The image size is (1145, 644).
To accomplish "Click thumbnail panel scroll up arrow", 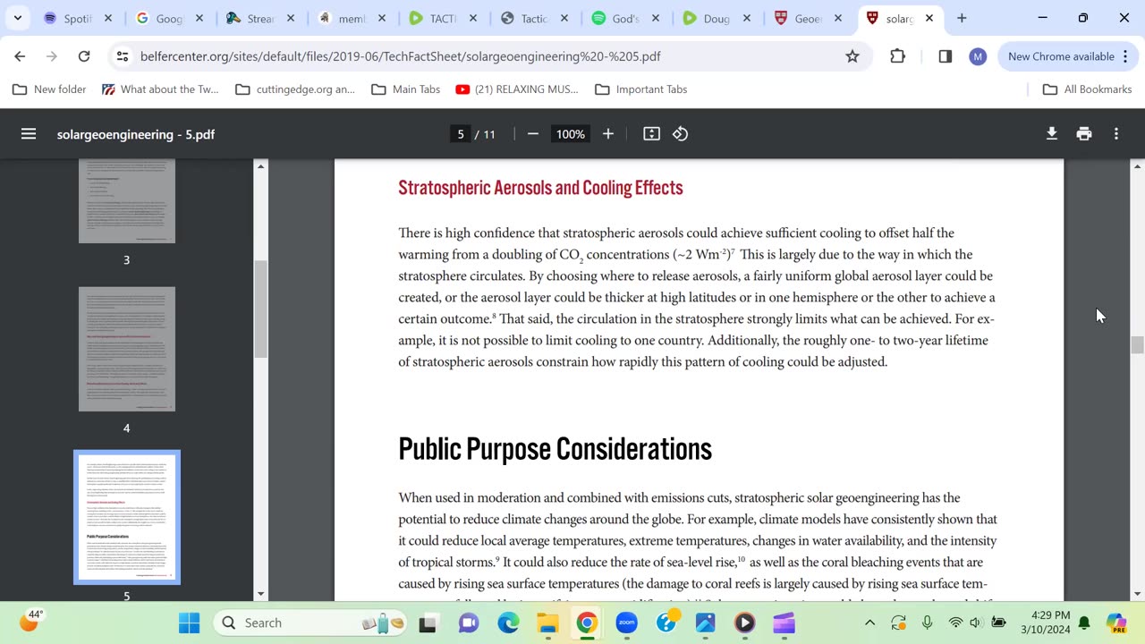I will (260, 166).
